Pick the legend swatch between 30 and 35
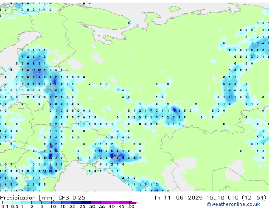 click(95, 202)
